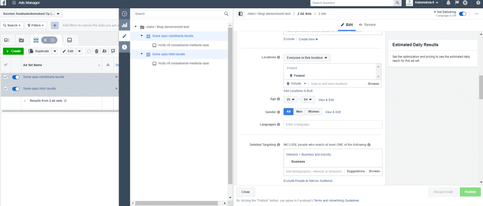Switch to the campaigns folder tab
This screenshot has height=206, width=483.
pyautogui.click(x=21, y=40)
